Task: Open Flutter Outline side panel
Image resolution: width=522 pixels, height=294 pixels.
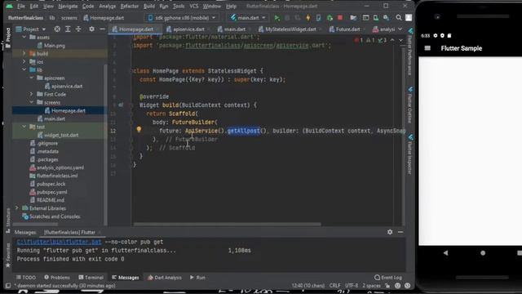Action: click(410, 105)
